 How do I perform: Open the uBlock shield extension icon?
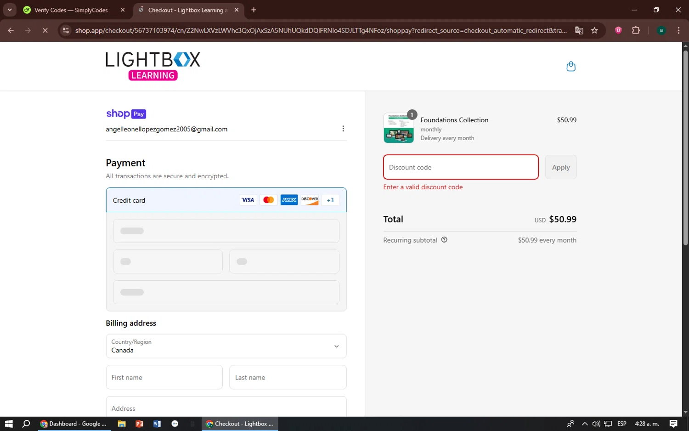pyautogui.click(x=618, y=30)
